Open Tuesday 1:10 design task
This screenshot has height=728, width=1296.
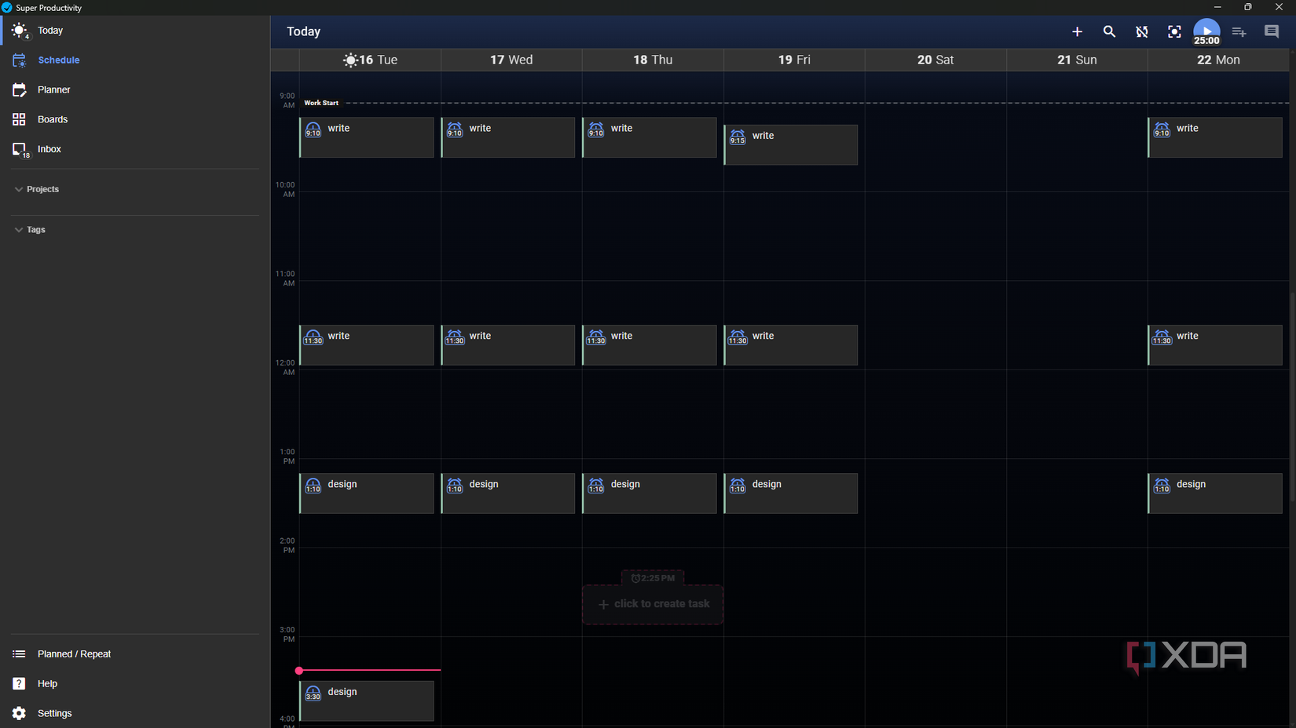click(367, 493)
